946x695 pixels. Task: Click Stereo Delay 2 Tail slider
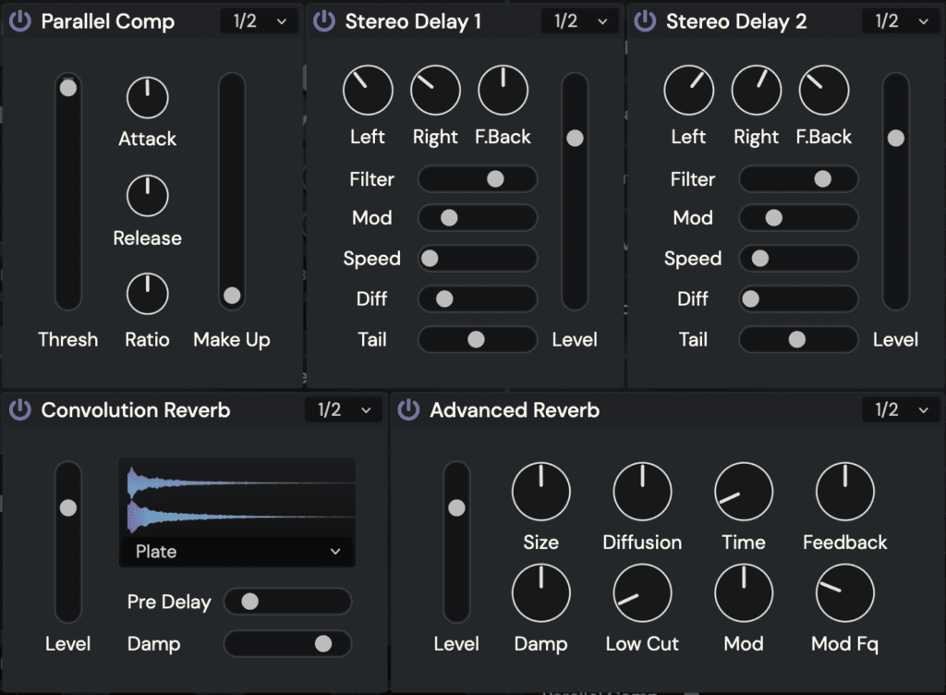799,340
